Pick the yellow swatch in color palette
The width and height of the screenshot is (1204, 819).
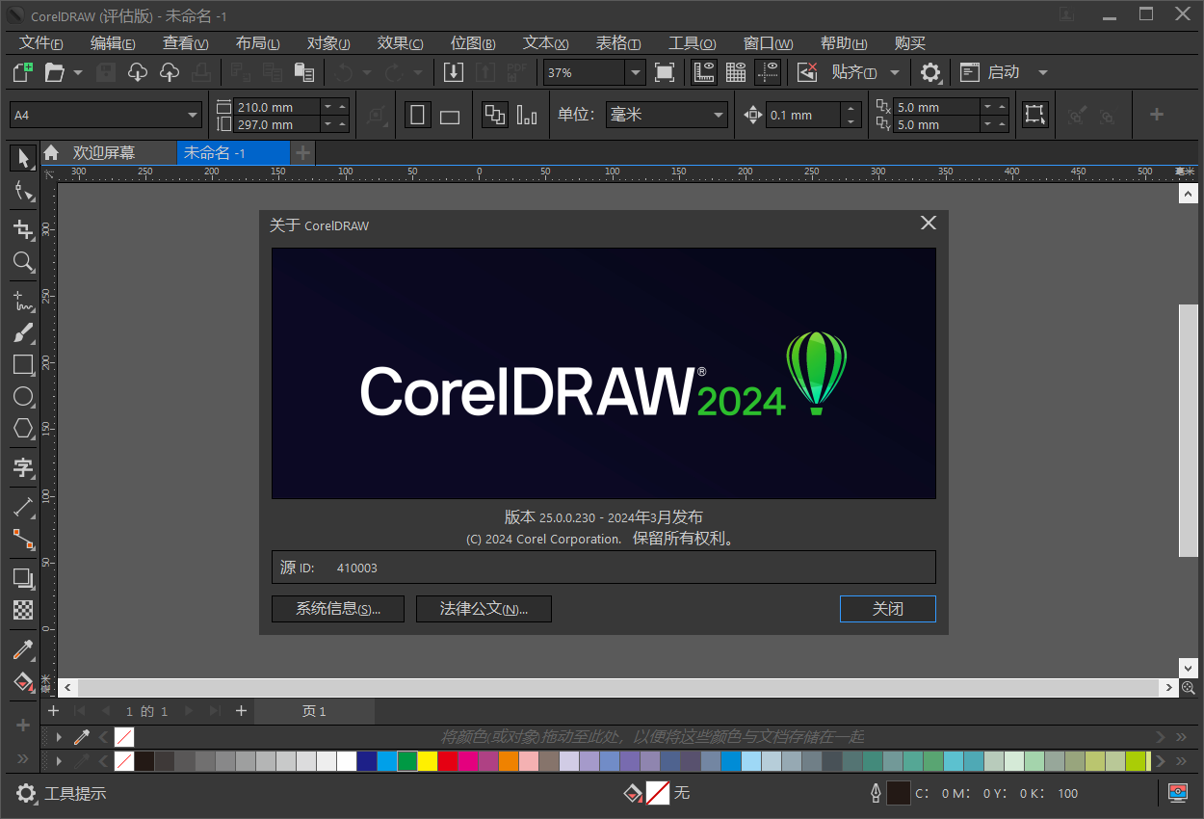pos(427,761)
